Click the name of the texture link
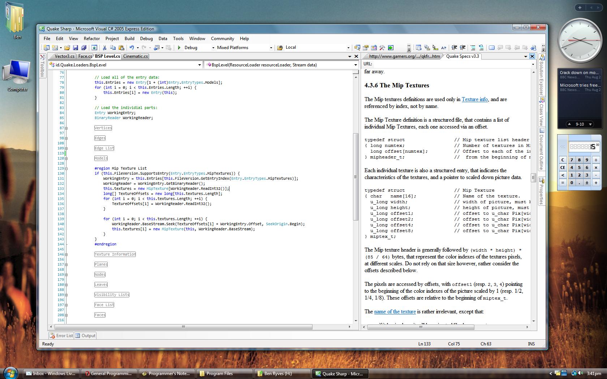Image resolution: width=607 pixels, height=379 pixels. coord(395,312)
